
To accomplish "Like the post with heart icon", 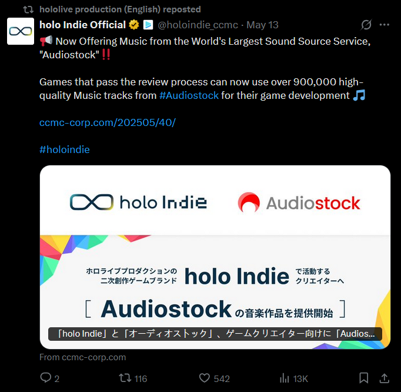I will point(205,378).
